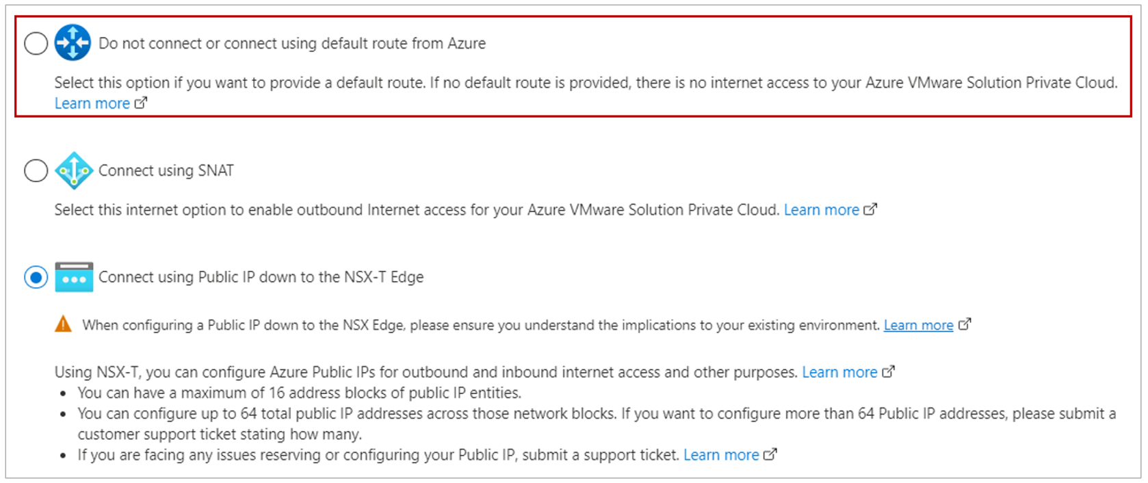Click external link icon after SNAT description
The image size is (1148, 483).
click(870, 210)
